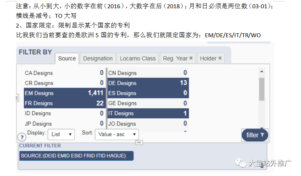Remove the Holder filter using its x
This screenshot has width=301, height=176.
tap(220, 58)
